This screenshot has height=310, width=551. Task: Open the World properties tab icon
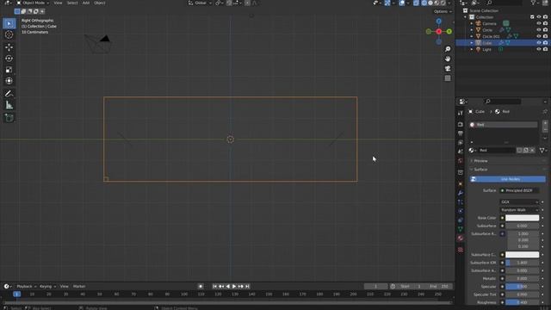click(x=461, y=161)
